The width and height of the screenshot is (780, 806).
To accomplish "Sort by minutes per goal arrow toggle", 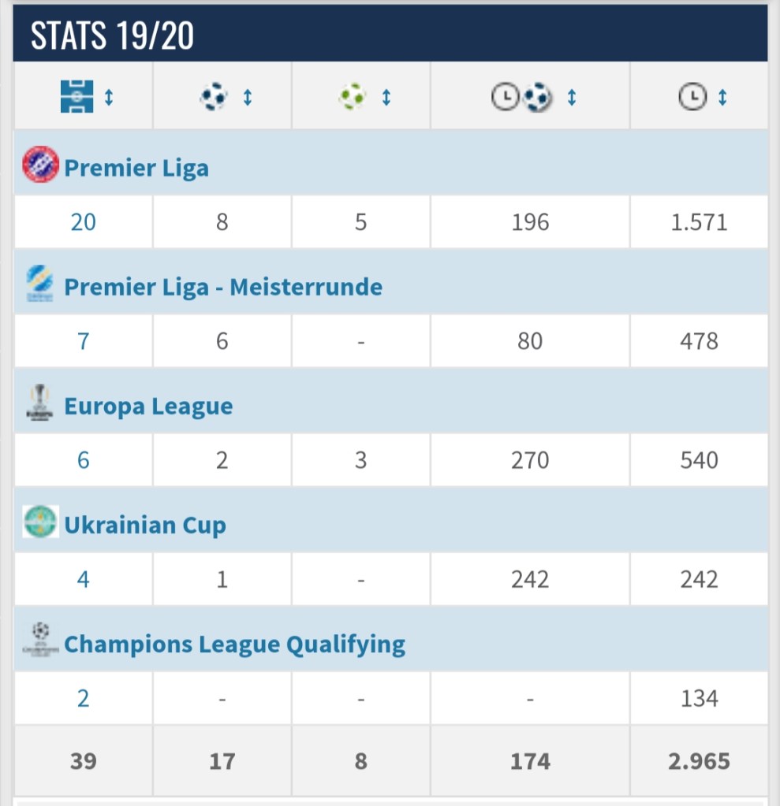I will (x=572, y=98).
